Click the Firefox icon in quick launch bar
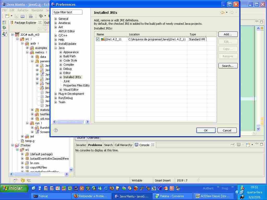This screenshot has width=267, height=200. (112, 188)
